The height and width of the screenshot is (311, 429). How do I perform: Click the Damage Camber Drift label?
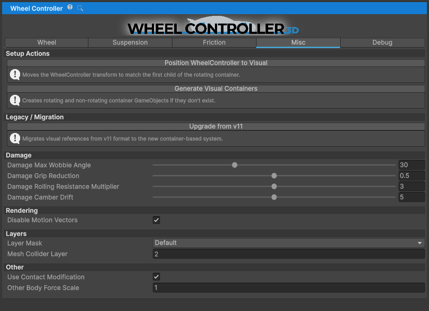[40, 197]
